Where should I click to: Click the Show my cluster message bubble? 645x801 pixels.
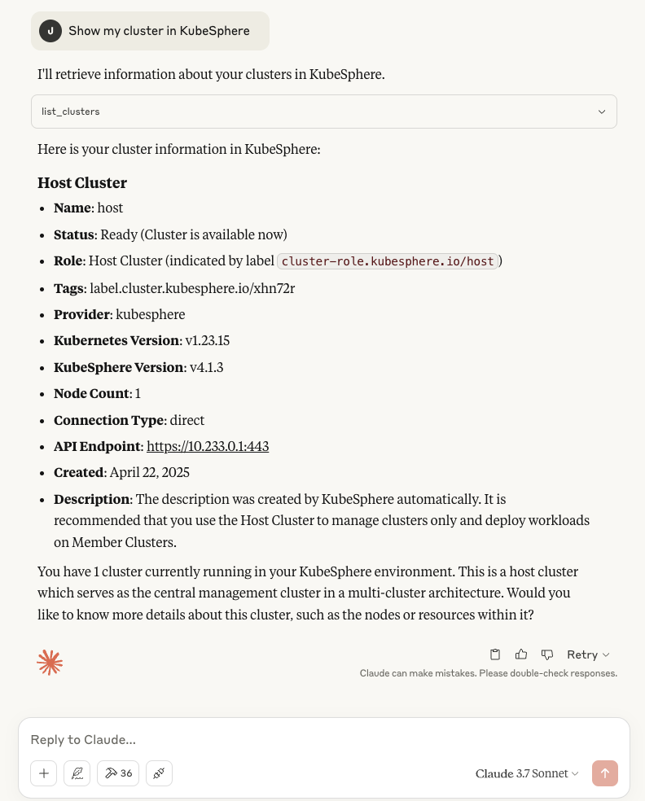[x=159, y=31]
